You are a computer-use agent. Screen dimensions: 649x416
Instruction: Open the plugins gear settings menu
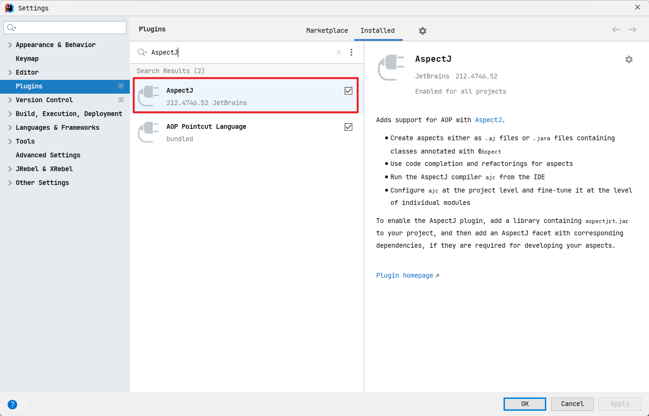pos(423,31)
